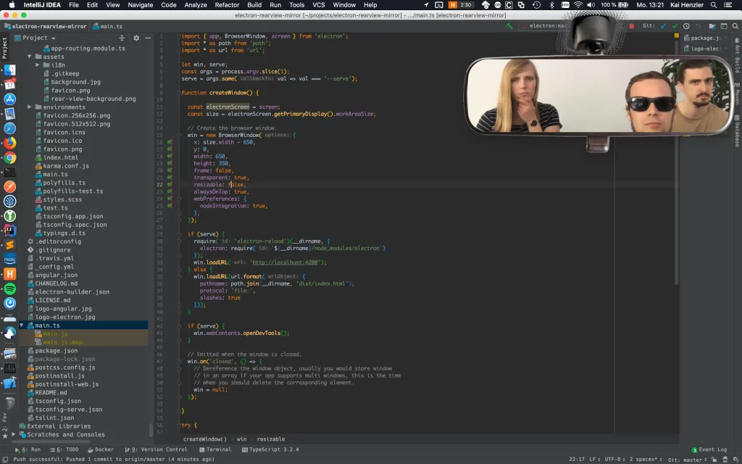Open the Event Log
The width and height of the screenshot is (742, 464).
coord(709,449)
